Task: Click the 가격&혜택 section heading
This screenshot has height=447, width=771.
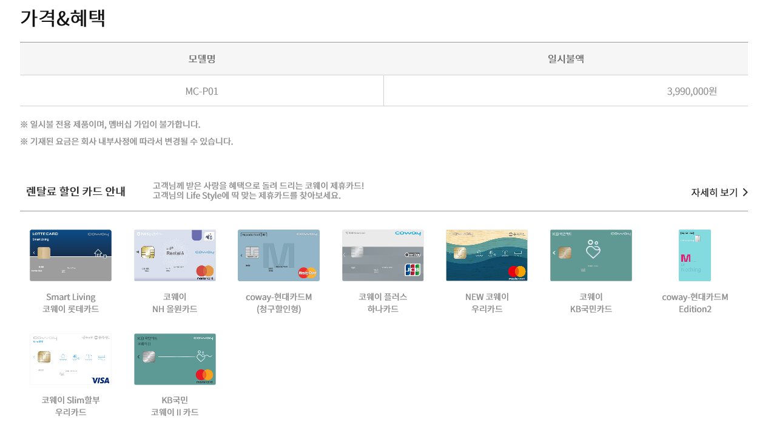Action: pyautogui.click(x=63, y=18)
